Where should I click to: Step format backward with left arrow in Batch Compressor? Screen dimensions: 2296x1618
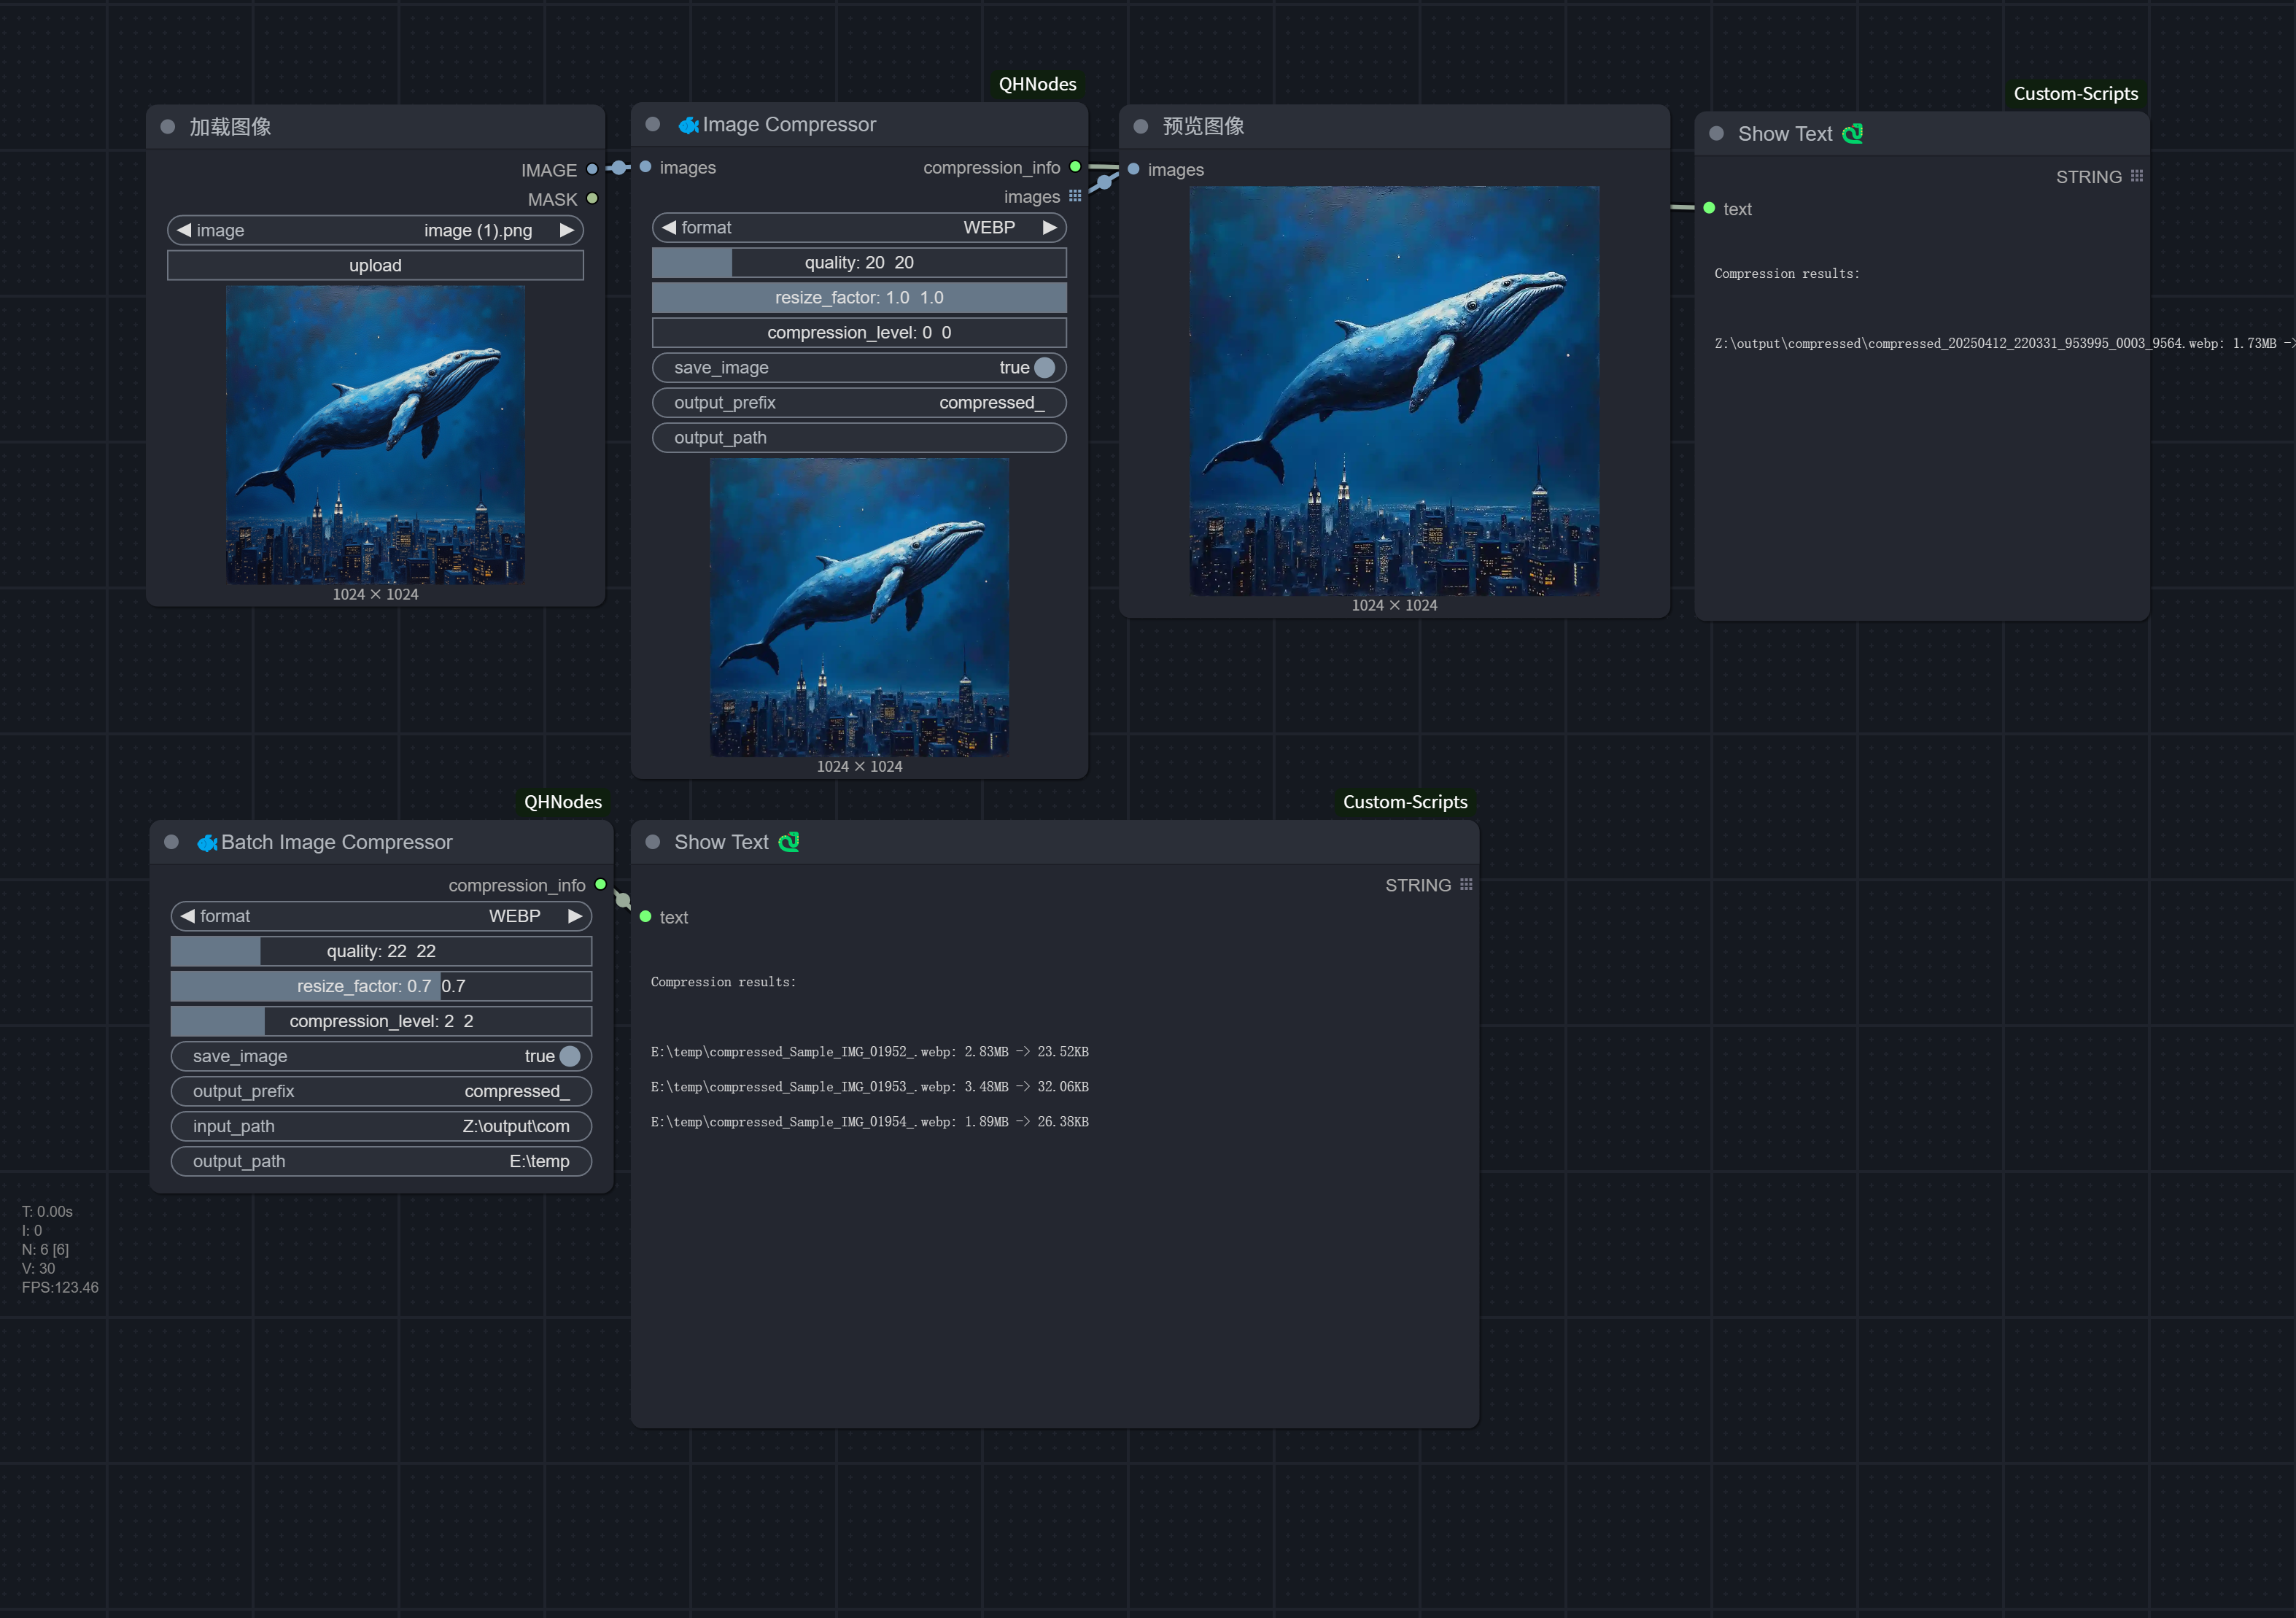pos(187,915)
